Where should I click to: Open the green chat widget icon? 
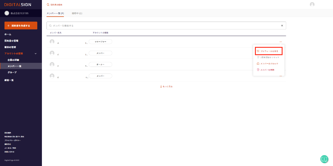(324, 159)
